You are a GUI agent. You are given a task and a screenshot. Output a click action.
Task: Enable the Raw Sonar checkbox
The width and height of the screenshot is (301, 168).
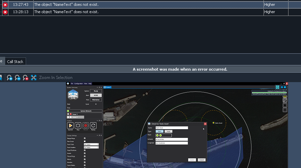pos(85,141)
